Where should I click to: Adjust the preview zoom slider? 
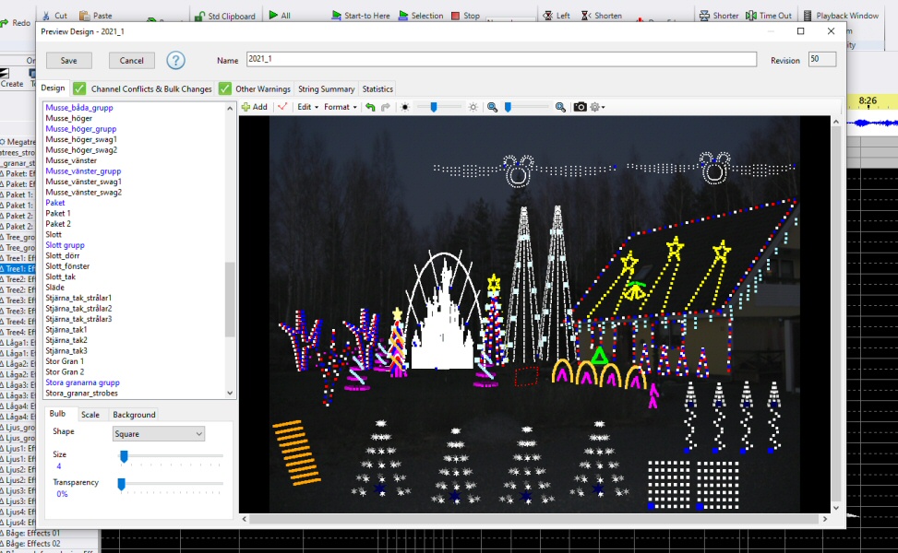tap(508, 107)
